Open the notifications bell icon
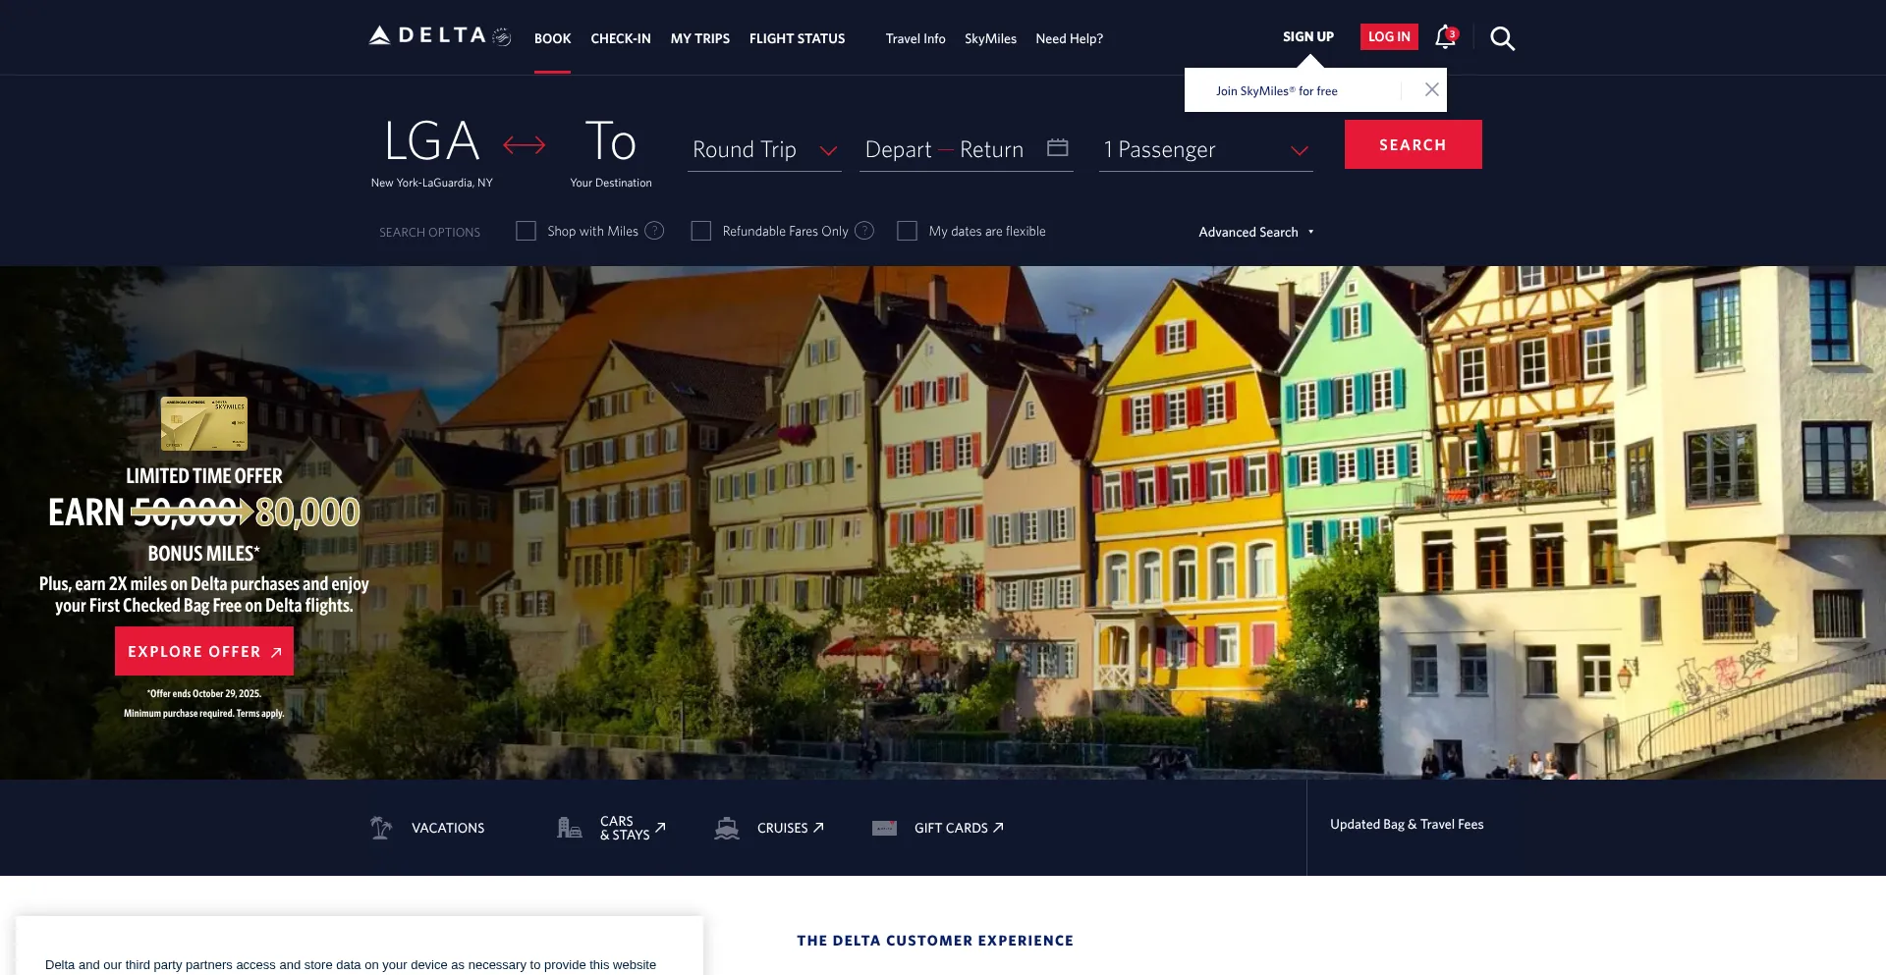The width and height of the screenshot is (1886, 975). (1444, 37)
